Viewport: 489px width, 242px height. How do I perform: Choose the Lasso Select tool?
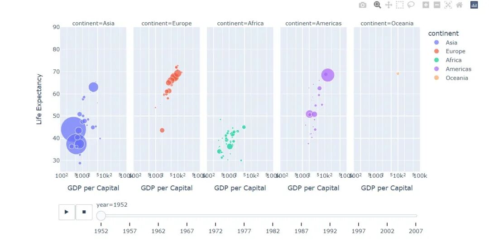point(411,5)
